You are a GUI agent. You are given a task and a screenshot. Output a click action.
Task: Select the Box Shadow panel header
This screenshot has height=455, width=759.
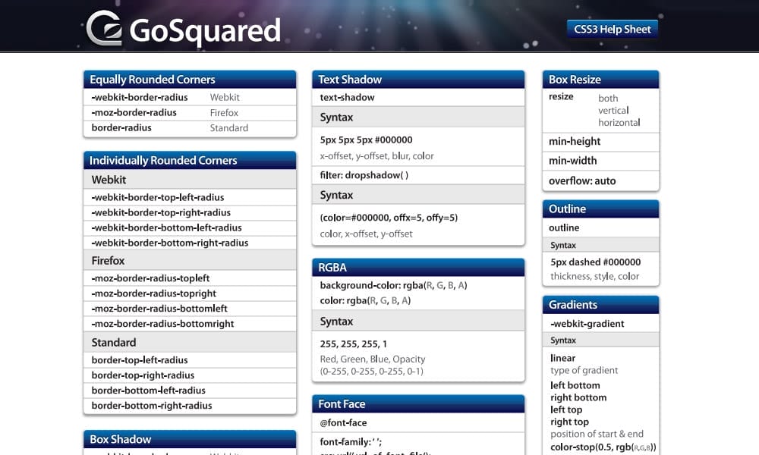(x=188, y=439)
